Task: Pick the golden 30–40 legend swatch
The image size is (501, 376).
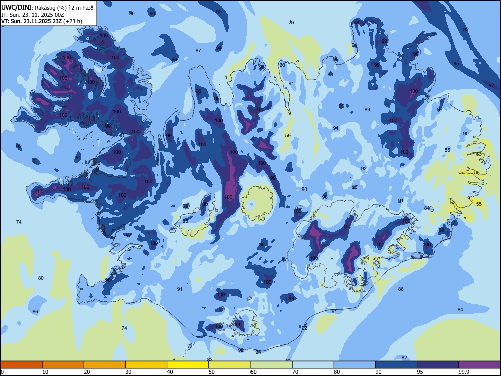Action: point(146,365)
